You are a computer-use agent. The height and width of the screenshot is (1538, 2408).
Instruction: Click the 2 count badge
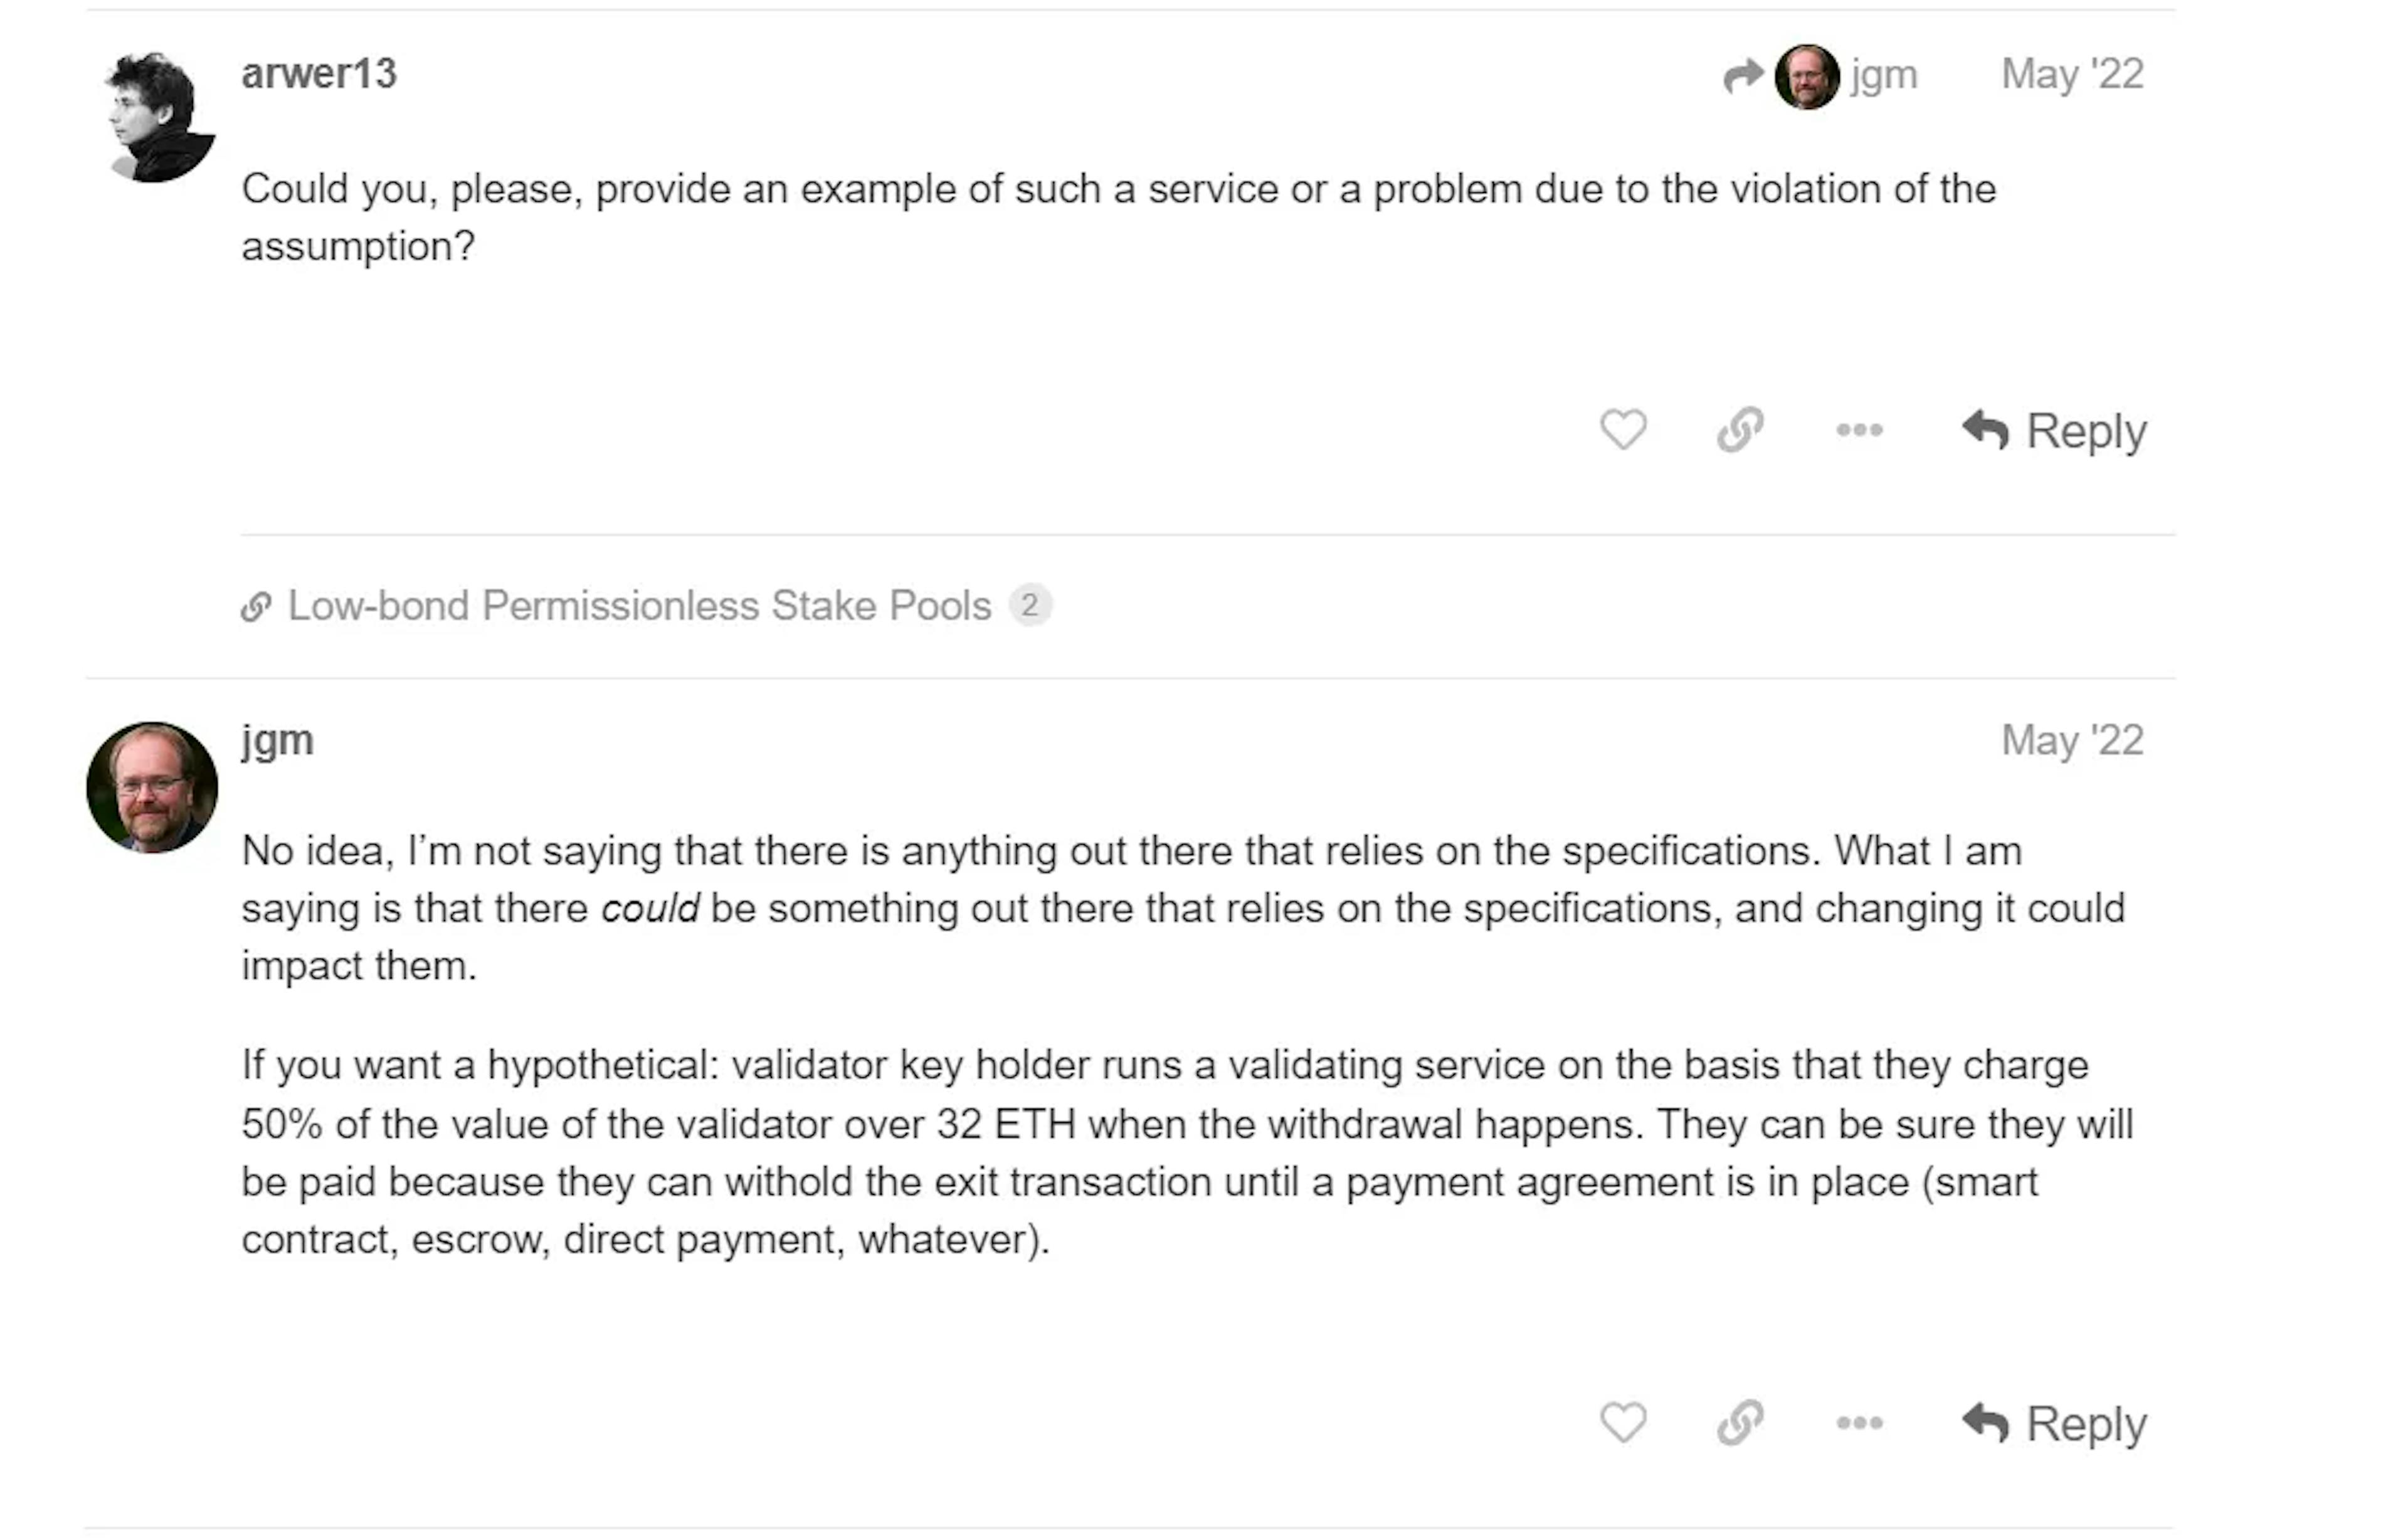1029,605
